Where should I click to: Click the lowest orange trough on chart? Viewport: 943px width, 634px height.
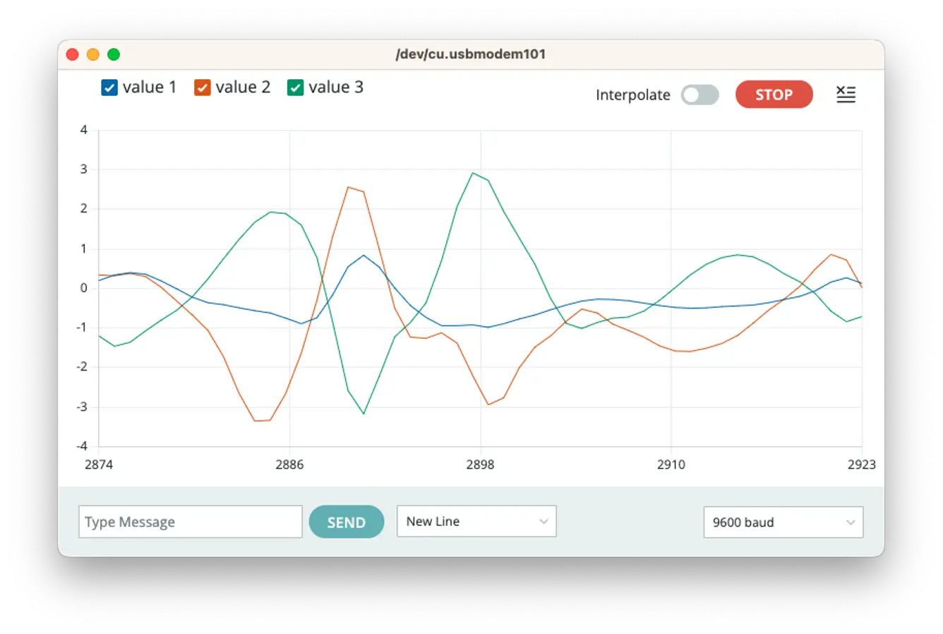pyautogui.click(x=256, y=421)
